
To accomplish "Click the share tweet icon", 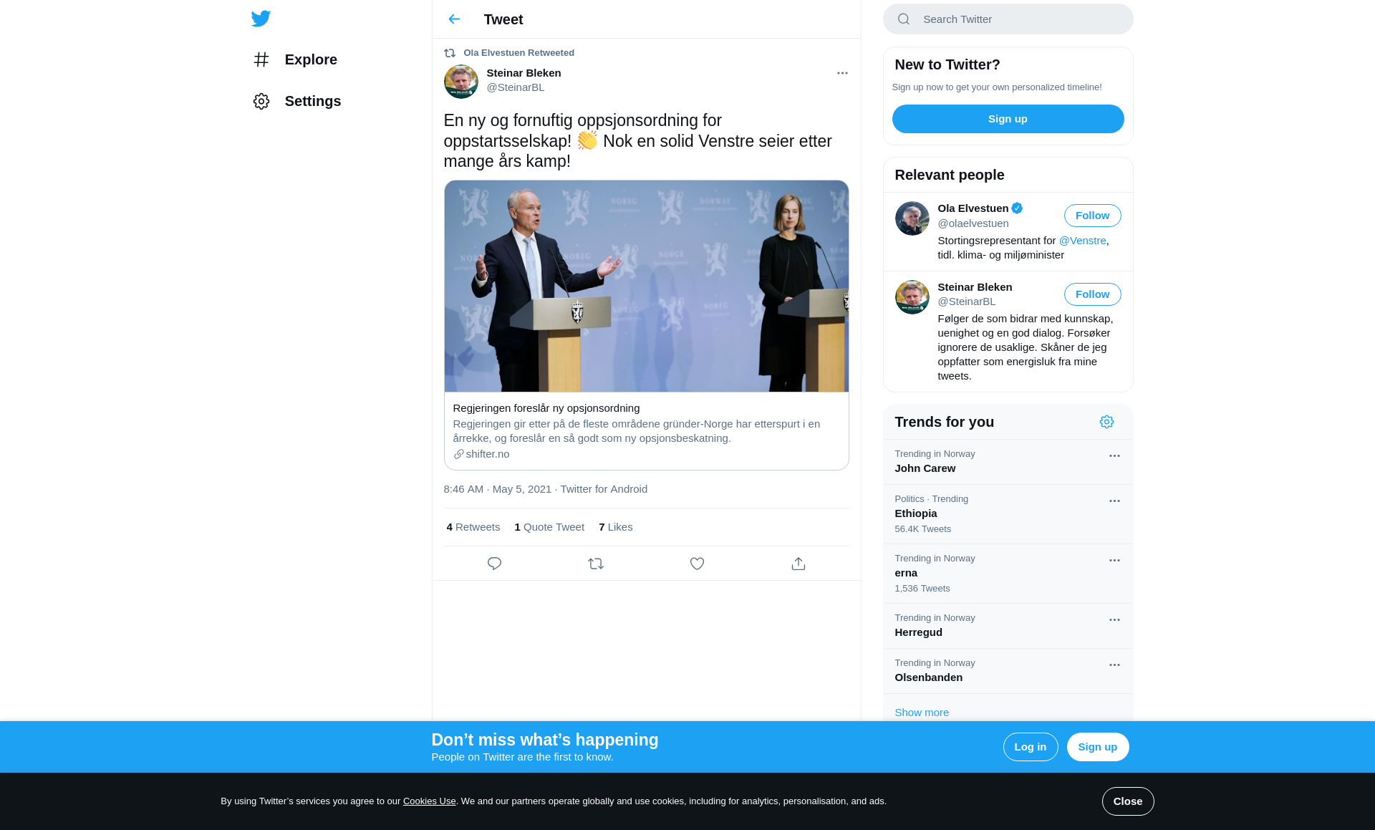I will (799, 564).
